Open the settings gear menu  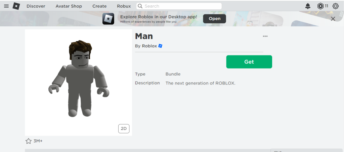tap(336, 6)
